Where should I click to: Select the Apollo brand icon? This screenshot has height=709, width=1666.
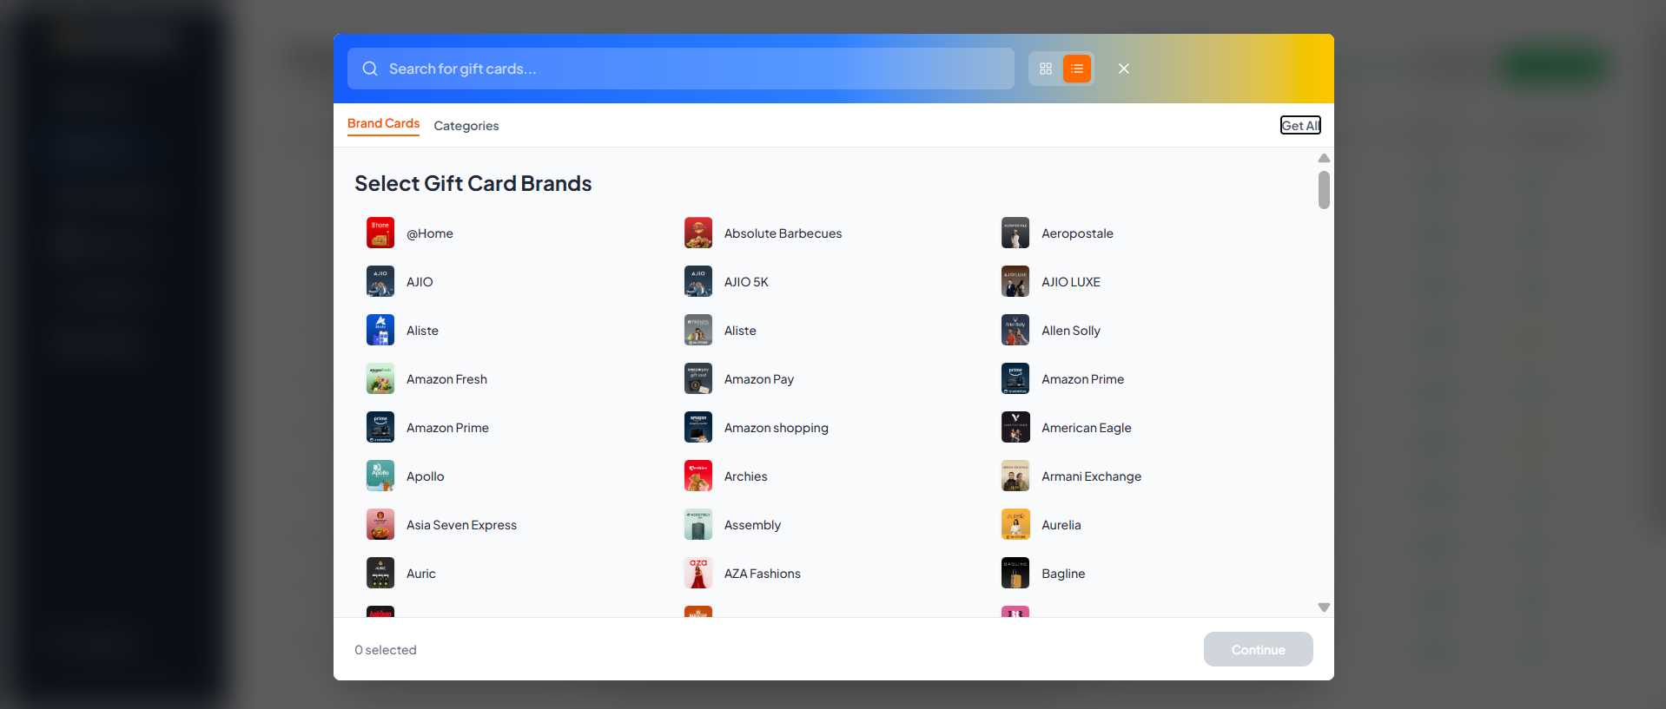(380, 476)
